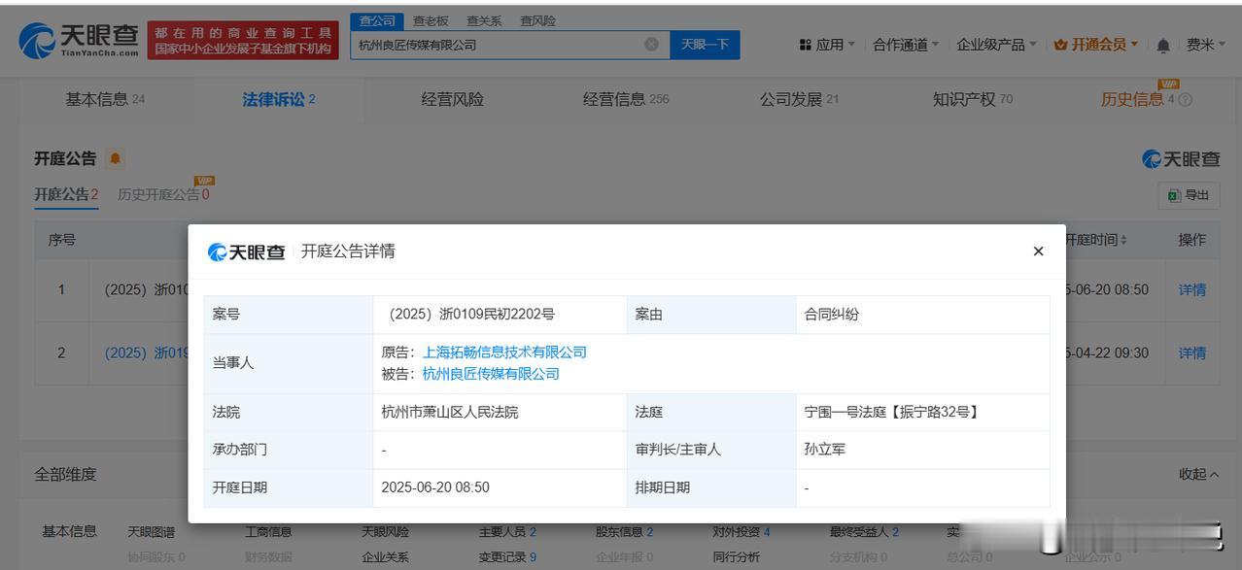The width and height of the screenshot is (1242, 570).
Task: Expand the 合作通道 menu
Action: 906,45
